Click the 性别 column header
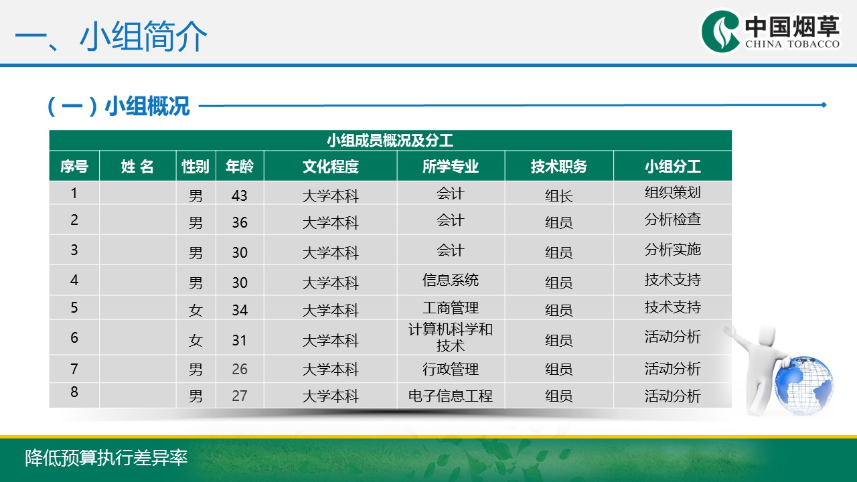This screenshot has height=482, width=857. click(196, 167)
